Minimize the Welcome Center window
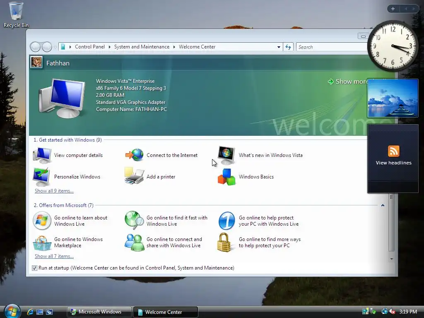The image size is (424, 318). [363, 36]
